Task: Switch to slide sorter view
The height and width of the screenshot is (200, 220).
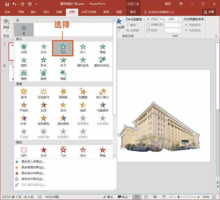Action: point(146,197)
